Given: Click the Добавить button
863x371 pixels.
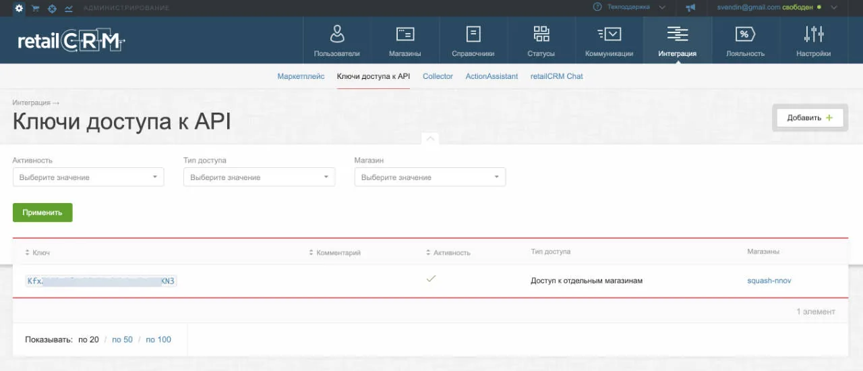Looking at the screenshot, I should pos(810,117).
